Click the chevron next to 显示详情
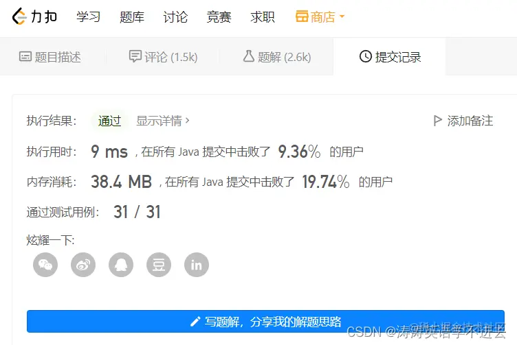 point(187,120)
